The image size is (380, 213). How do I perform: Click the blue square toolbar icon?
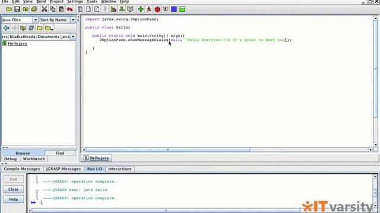(x=174, y=9)
